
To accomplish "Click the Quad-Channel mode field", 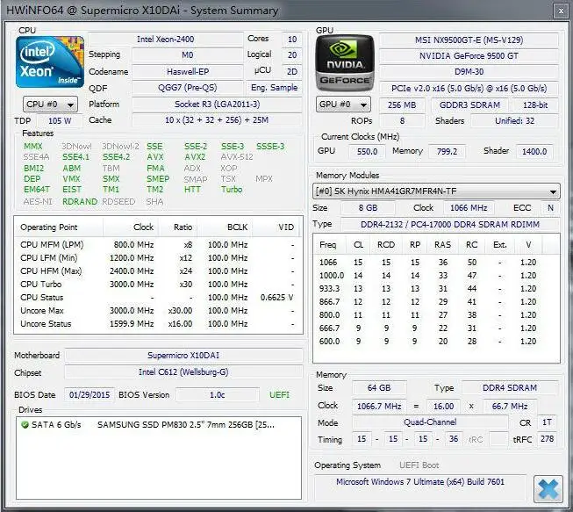I will point(430,422).
